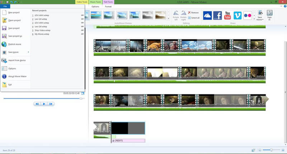Open the Options ribbon tab
Viewport: 287px width, 154px height.
[95, 6]
